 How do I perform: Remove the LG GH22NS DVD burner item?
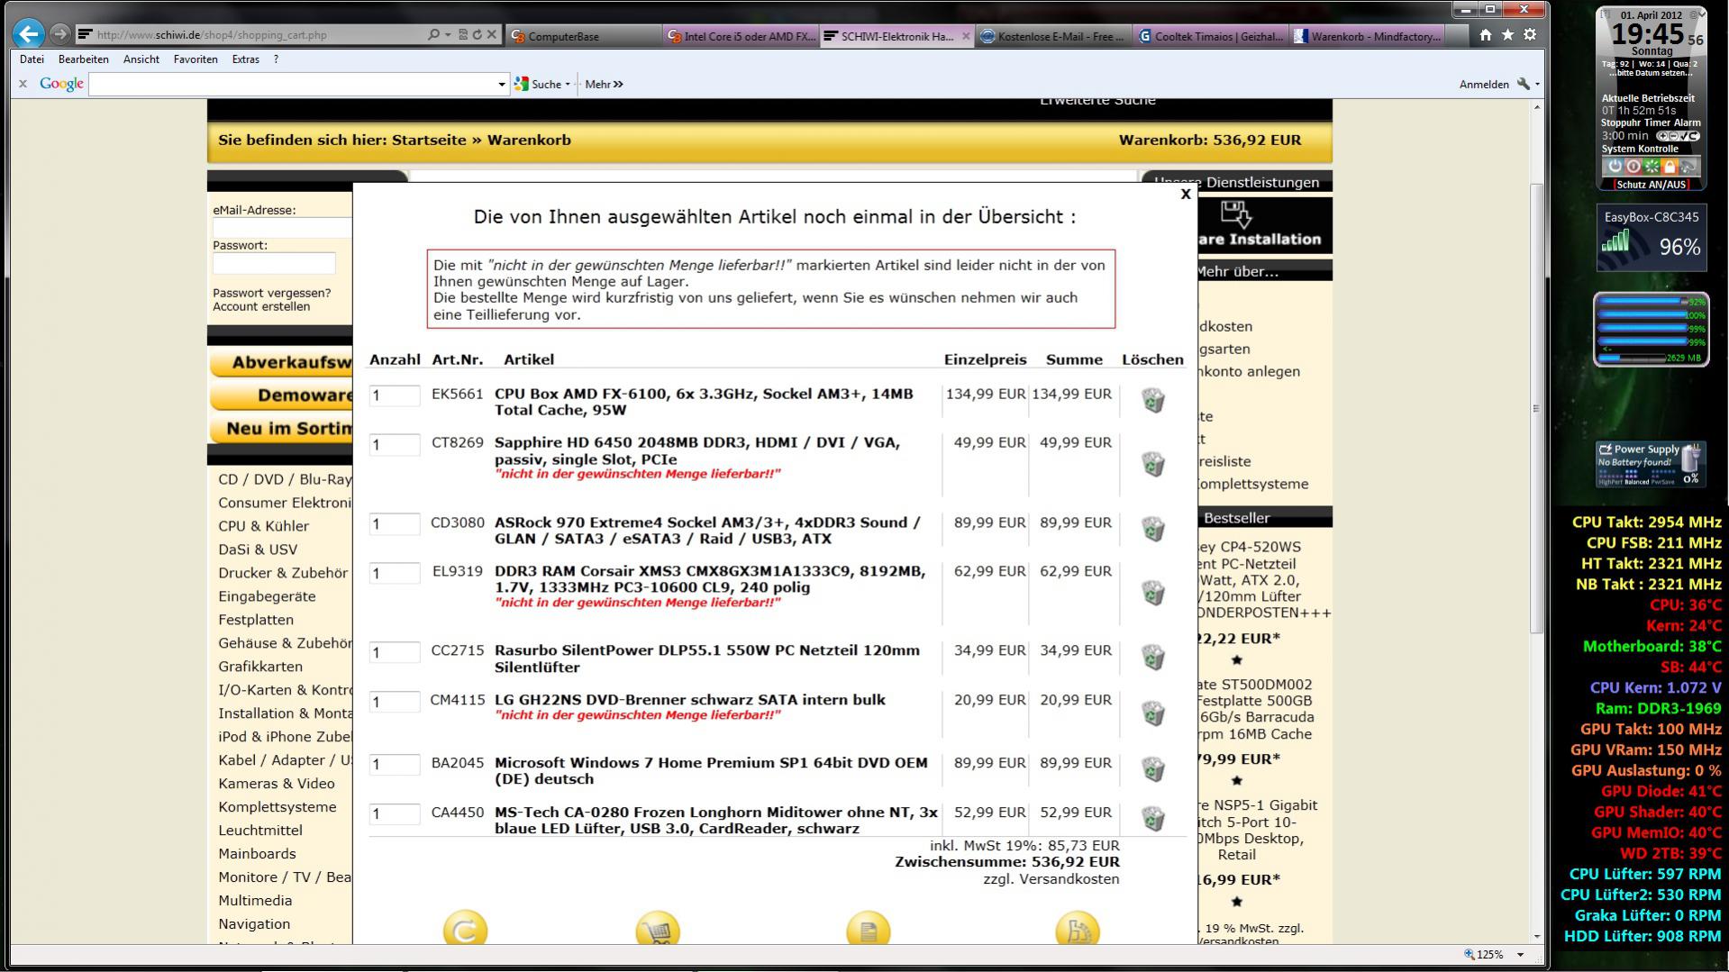1152,713
